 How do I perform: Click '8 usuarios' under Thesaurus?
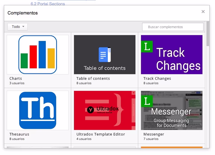click(x=17, y=139)
